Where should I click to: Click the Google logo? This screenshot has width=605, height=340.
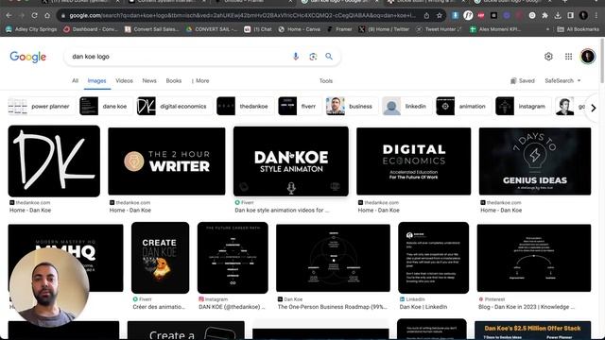tap(27, 57)
